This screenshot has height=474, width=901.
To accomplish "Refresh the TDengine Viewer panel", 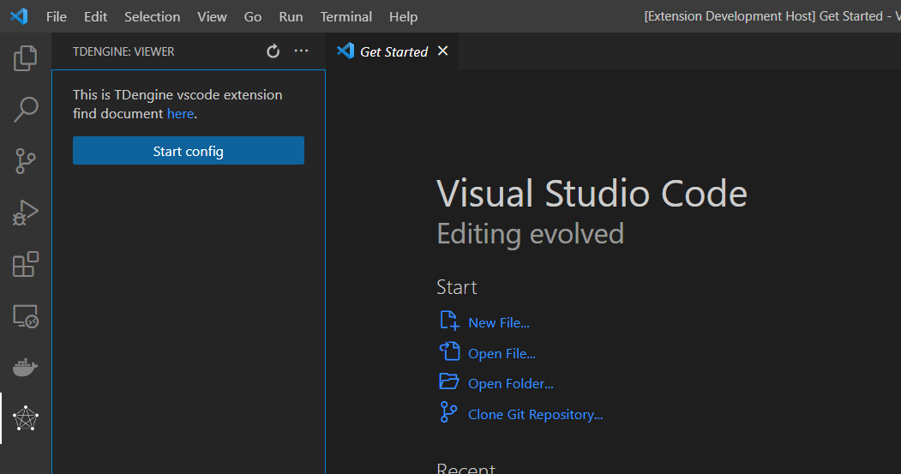I will pyautogui.click(x=273, y=51).
